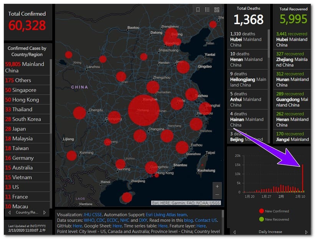Select Mainland China in country list

[27, 67]
